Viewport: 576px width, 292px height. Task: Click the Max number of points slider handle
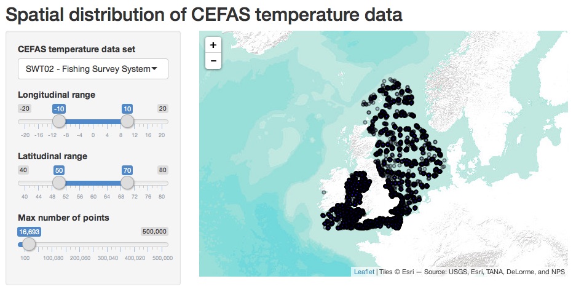[29, 244]
